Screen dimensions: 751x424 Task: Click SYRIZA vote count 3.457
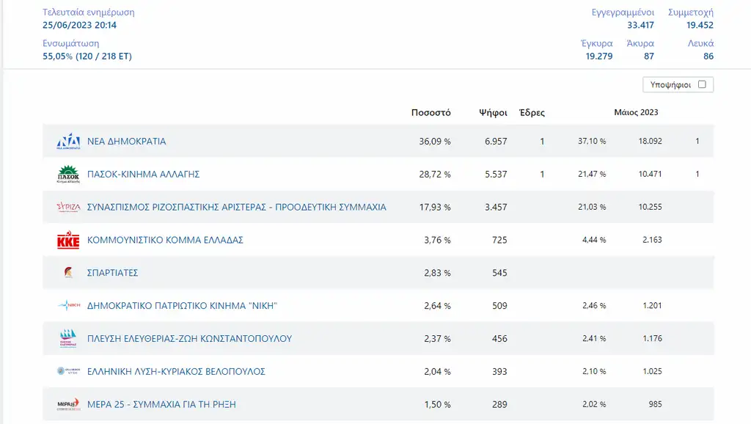(496, 207)
